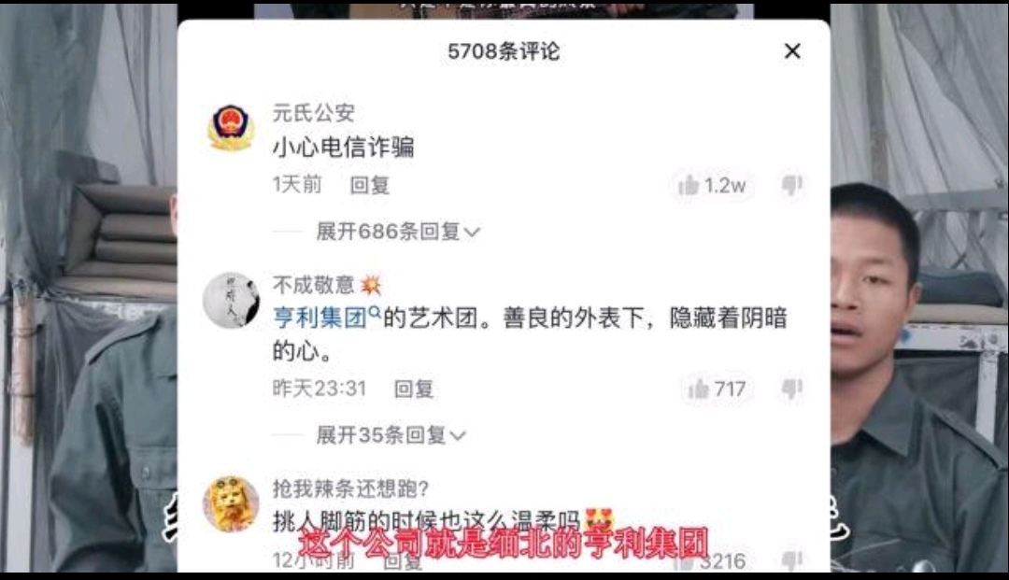This screenshot has width=1009, height=580.
Task: Close the 5708条评论 comments panel
Action: [792, 50]
